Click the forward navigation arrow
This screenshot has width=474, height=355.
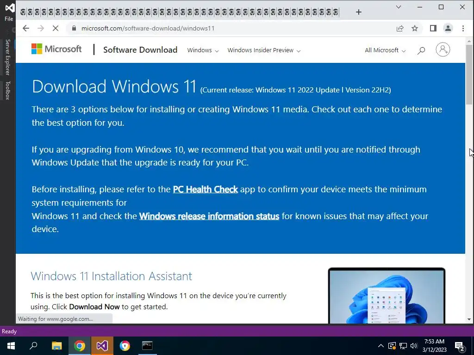click(x=41, y=28)
